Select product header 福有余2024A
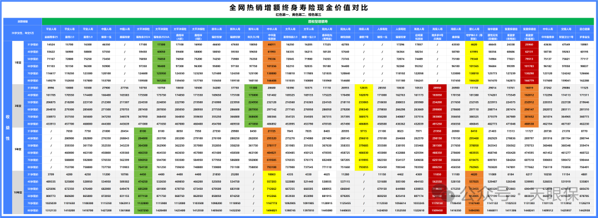 (162, 38)
